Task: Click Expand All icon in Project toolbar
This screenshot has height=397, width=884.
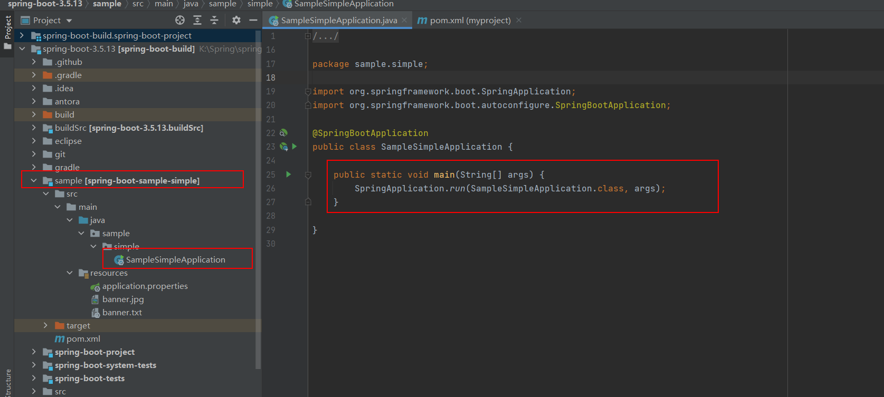Action: tap(197, 20)
